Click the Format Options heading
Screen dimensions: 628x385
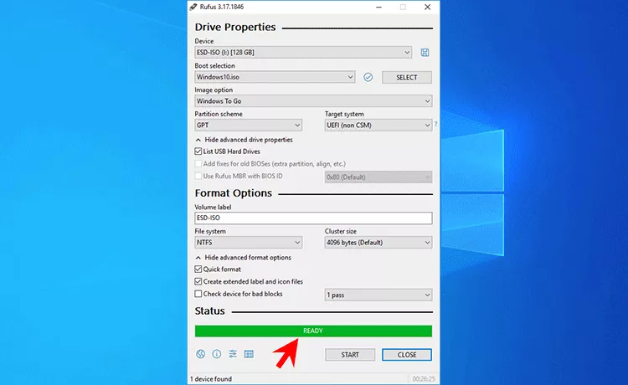234,192
